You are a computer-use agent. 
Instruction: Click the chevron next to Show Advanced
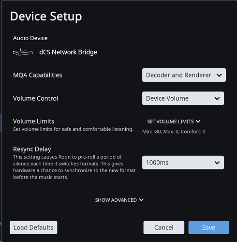tap(141, 200)
